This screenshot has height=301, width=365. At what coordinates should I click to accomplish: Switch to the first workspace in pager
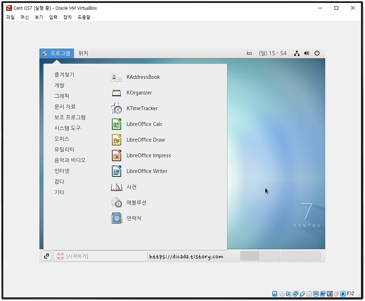click(250, 256)
